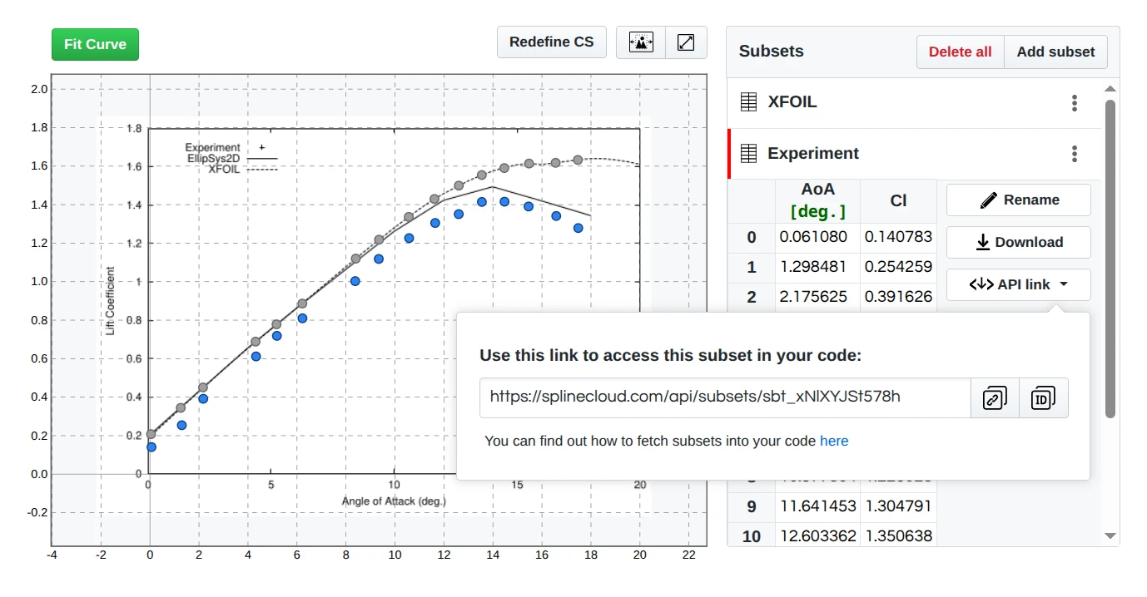Click the scroll-down chevron on the subsets panel

coord(1110,535)
